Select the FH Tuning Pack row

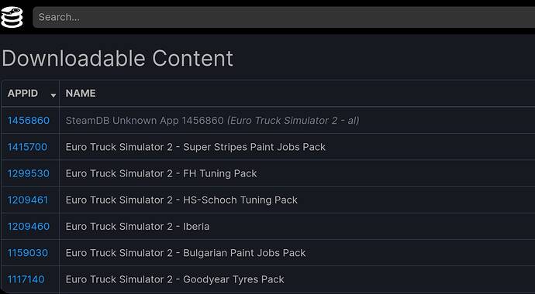click(x=267, y=173)
